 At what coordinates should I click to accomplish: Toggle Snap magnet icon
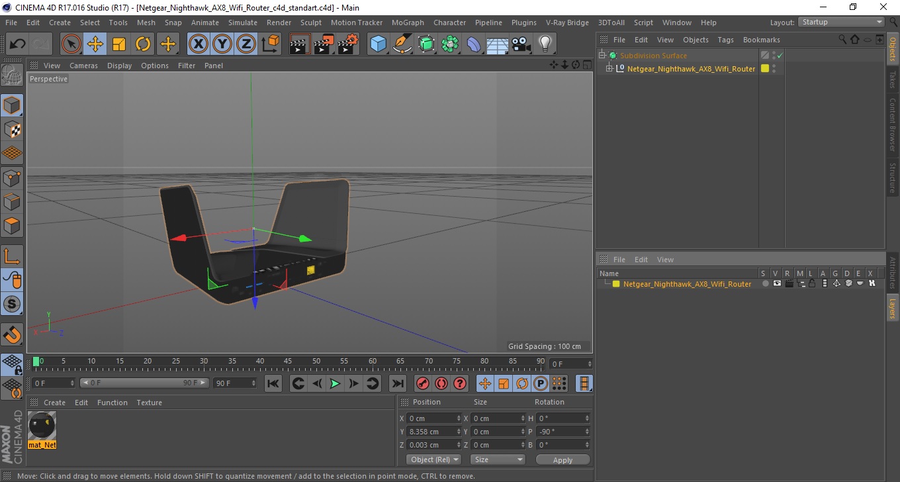tap(12, 334)
